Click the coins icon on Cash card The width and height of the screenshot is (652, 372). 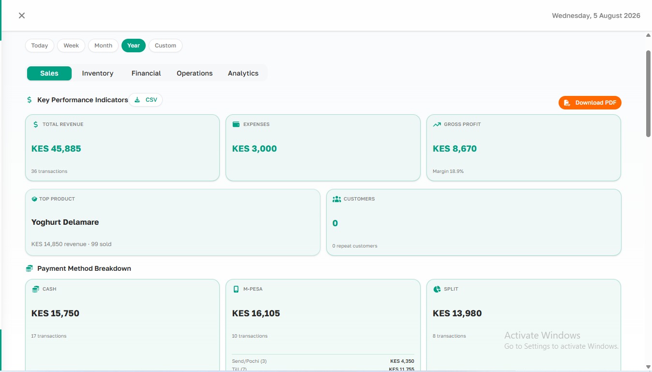coord(35,289)
